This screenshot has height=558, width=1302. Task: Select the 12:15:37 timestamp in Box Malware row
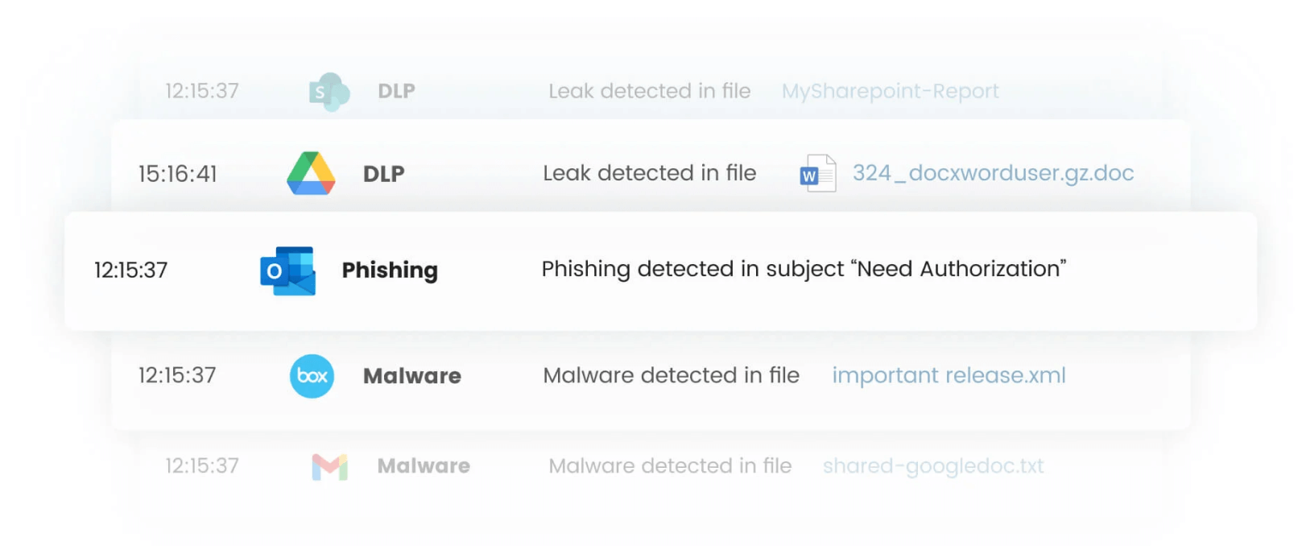click(x=177, y=375)
